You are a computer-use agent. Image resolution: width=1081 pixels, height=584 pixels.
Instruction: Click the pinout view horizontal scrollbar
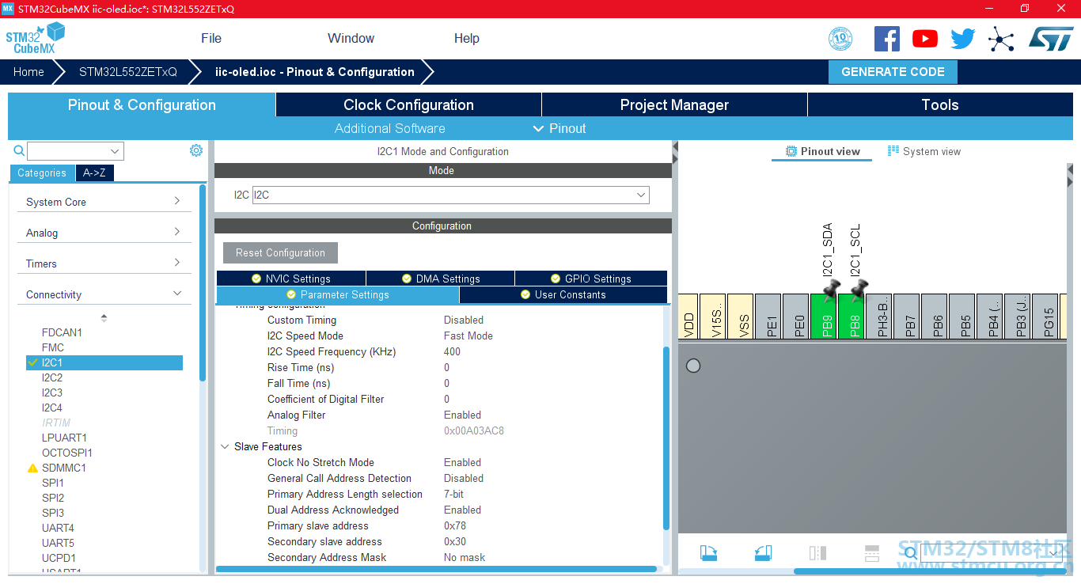930,571
